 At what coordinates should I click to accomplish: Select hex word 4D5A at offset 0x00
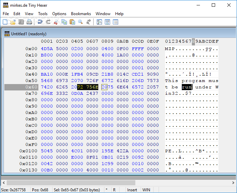tap(47, 49)
